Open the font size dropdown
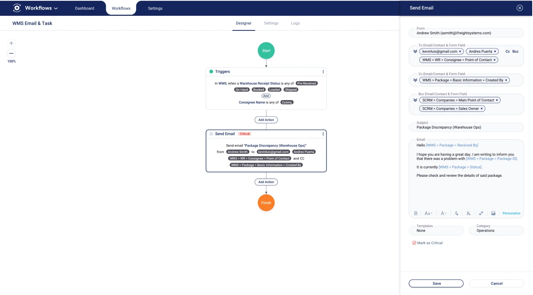The height and width of the screenshot is (295, 533). coord(428,213)
